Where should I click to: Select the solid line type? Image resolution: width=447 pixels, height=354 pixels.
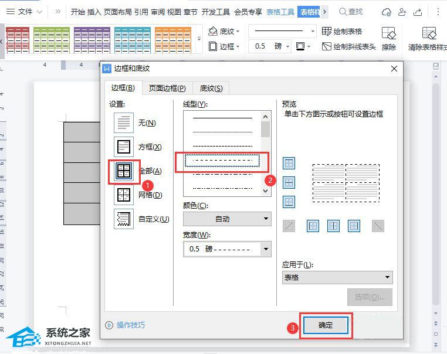(x=222, y=118)
